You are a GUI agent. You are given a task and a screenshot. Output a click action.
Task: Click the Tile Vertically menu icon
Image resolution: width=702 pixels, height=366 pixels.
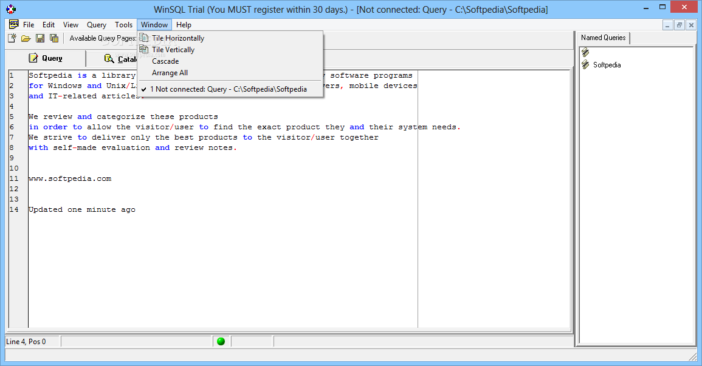[x=143, y=49]
